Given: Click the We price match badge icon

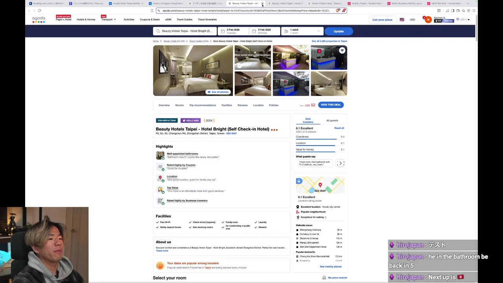Looking at the screenshot, I should click(324, 277).
